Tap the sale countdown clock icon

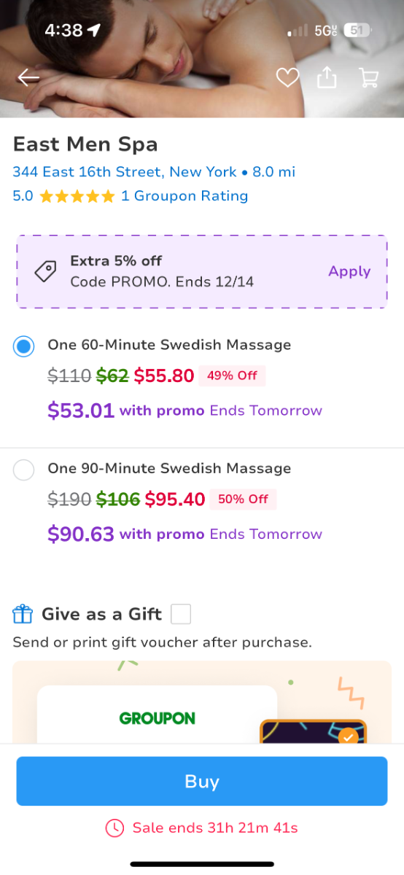114,828
